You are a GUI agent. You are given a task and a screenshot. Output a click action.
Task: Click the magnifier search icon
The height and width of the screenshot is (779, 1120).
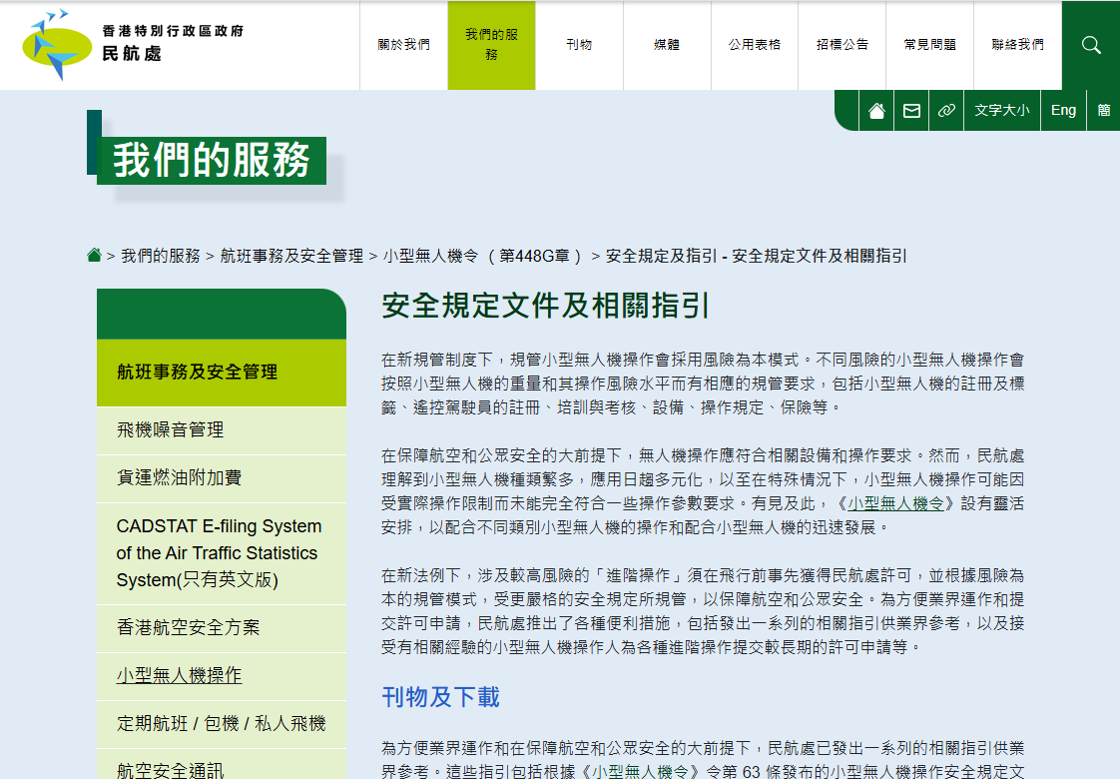click(x=1090, y=45)
